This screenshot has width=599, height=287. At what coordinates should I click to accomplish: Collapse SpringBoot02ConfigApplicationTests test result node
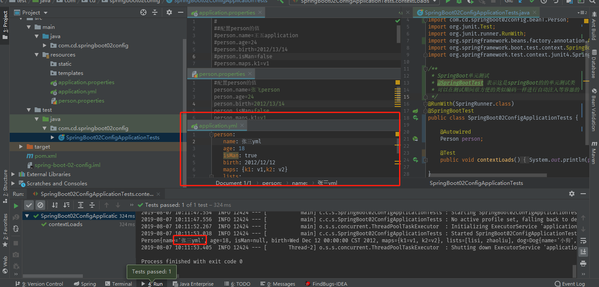pyautogui.click(x=28, y=216)
